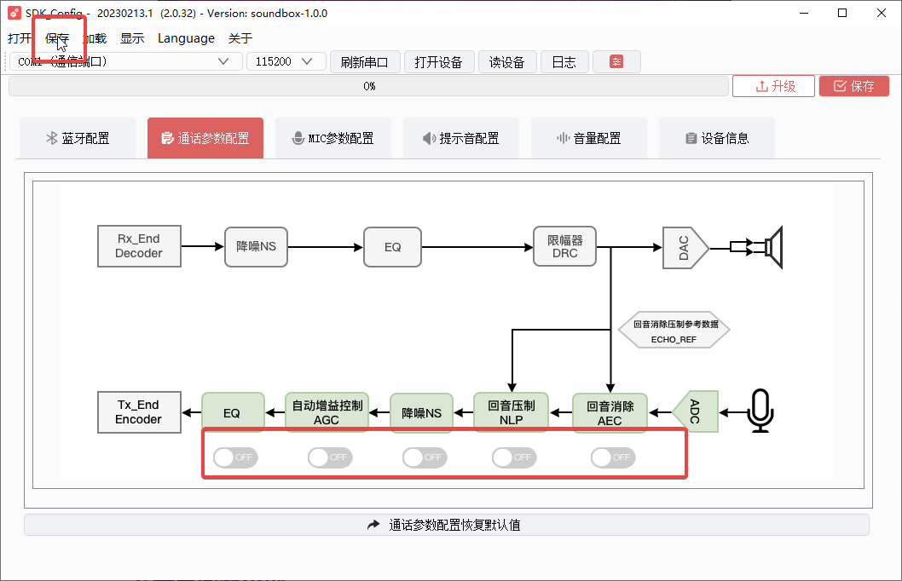Click the microphone icon next to ADC
This screenshot has height=581, width=902.
coord(760,411)
